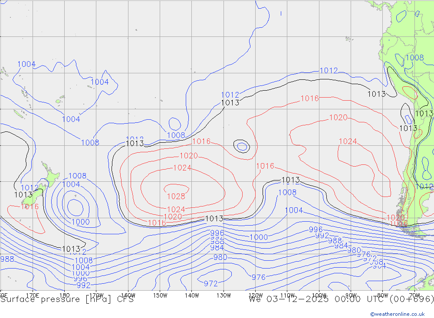Click the 976 isobar label
Viewport: 434px width, 318px height.
tap(258, 277)
